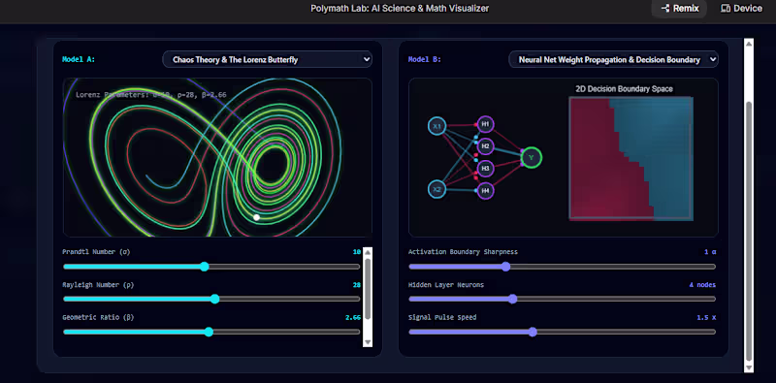This screenshot has width=776, height=383.
Task: Click the Geometric Ratio value '2.66'
Action: pyautogui.click(x=353, y=318)
